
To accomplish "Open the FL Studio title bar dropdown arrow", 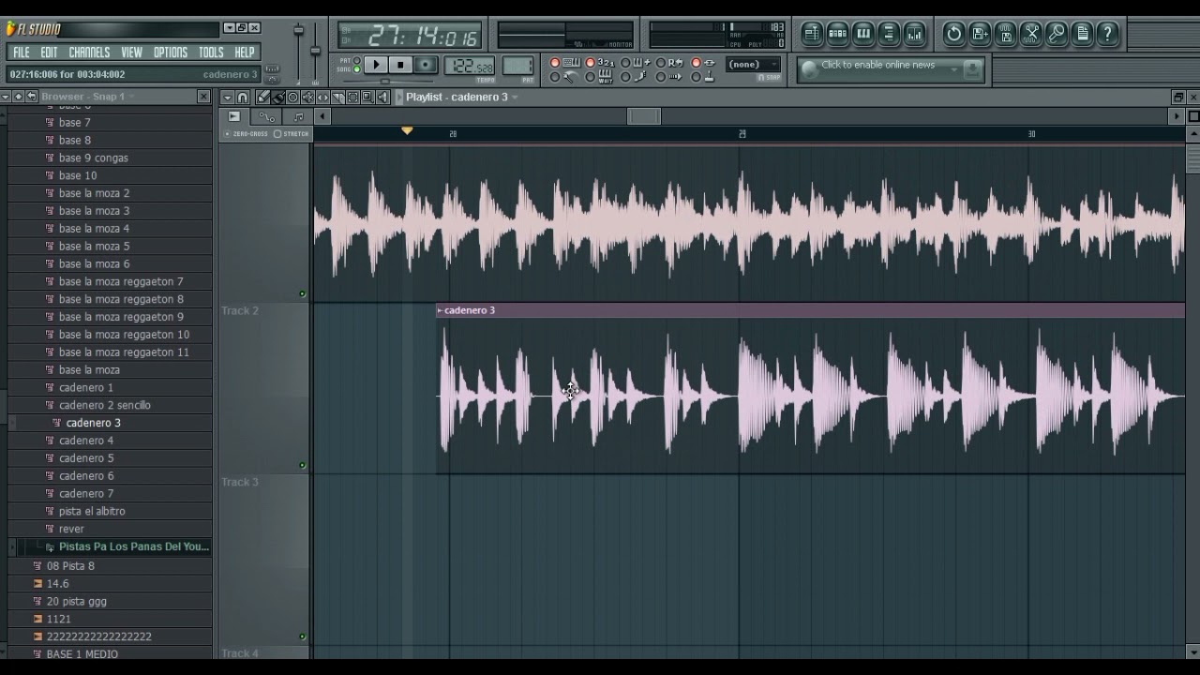I will [x=230, y=28].
